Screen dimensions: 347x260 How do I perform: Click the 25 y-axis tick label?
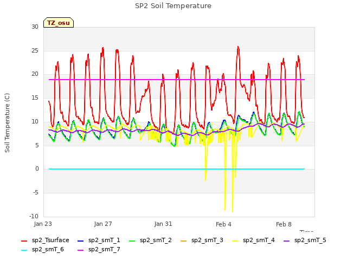[35, 50]
